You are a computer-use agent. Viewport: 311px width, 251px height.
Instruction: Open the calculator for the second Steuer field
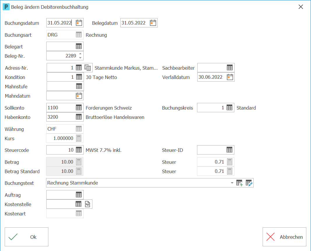230,171
